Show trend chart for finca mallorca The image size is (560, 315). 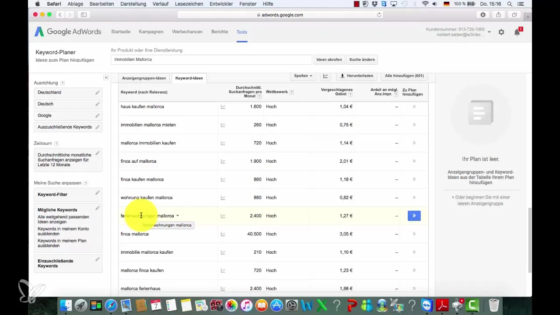pyautogui.click(x=223, y=234)
